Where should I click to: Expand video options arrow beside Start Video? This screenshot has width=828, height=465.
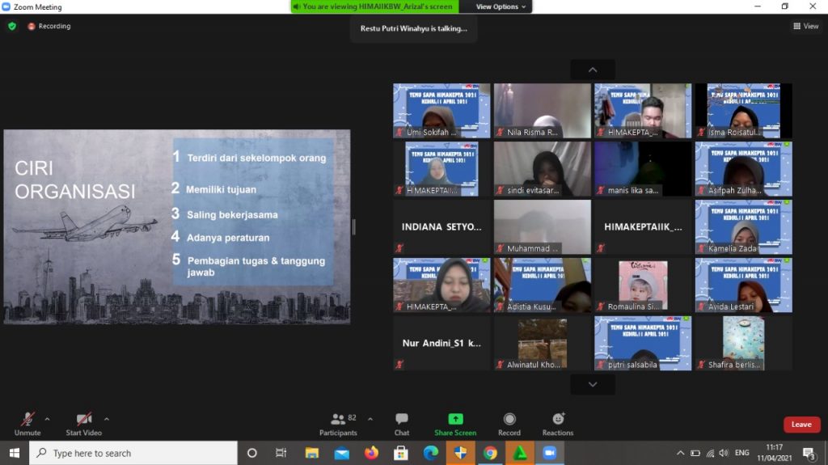coord(107,419)
